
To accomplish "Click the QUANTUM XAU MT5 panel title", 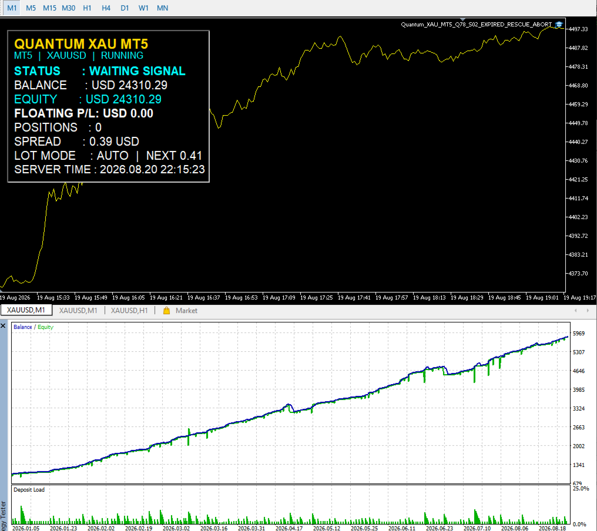I will point(81,44).
